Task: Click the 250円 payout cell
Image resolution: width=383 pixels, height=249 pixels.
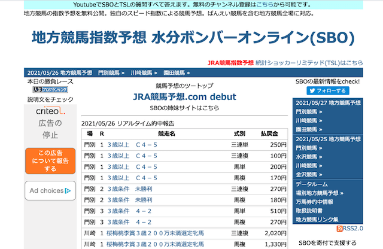Action: [x=278, y=145]
